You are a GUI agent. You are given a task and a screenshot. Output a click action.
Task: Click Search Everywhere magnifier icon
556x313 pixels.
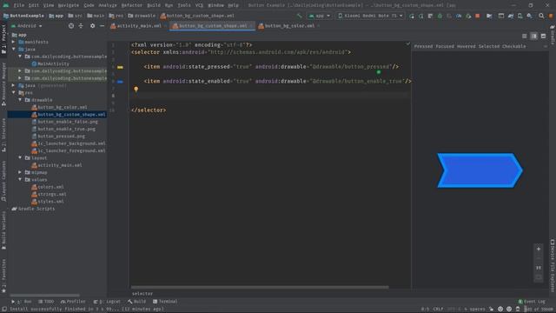coord(541,16)
